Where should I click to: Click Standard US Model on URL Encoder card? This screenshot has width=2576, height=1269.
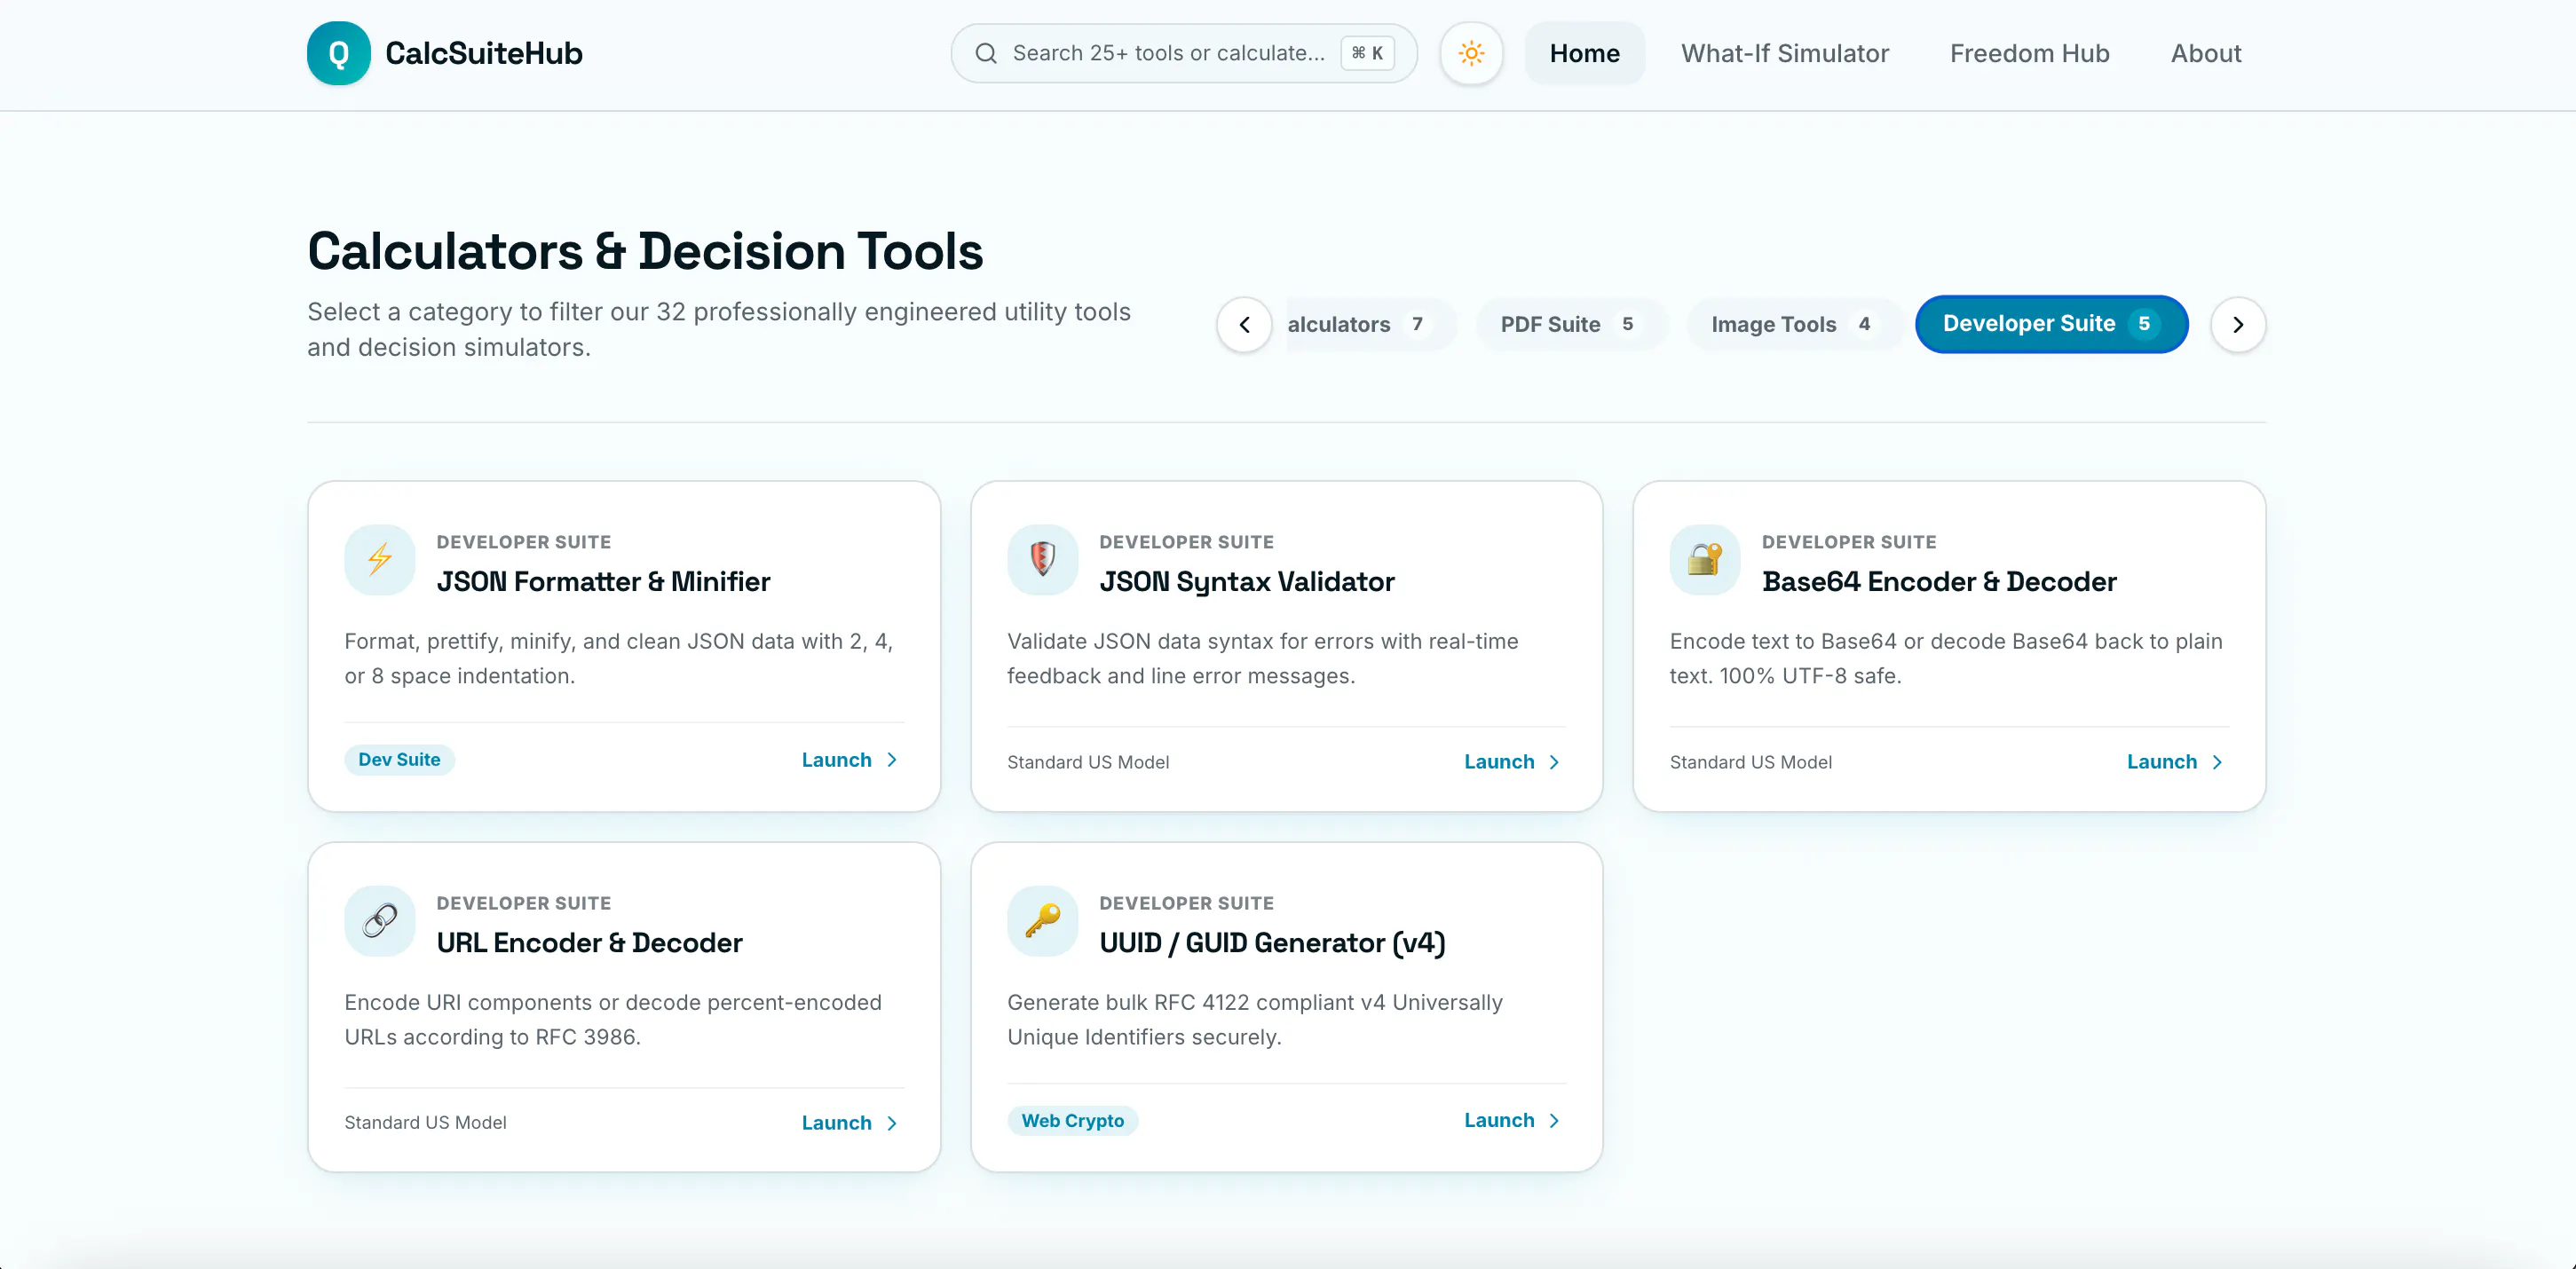(425, 1122)
